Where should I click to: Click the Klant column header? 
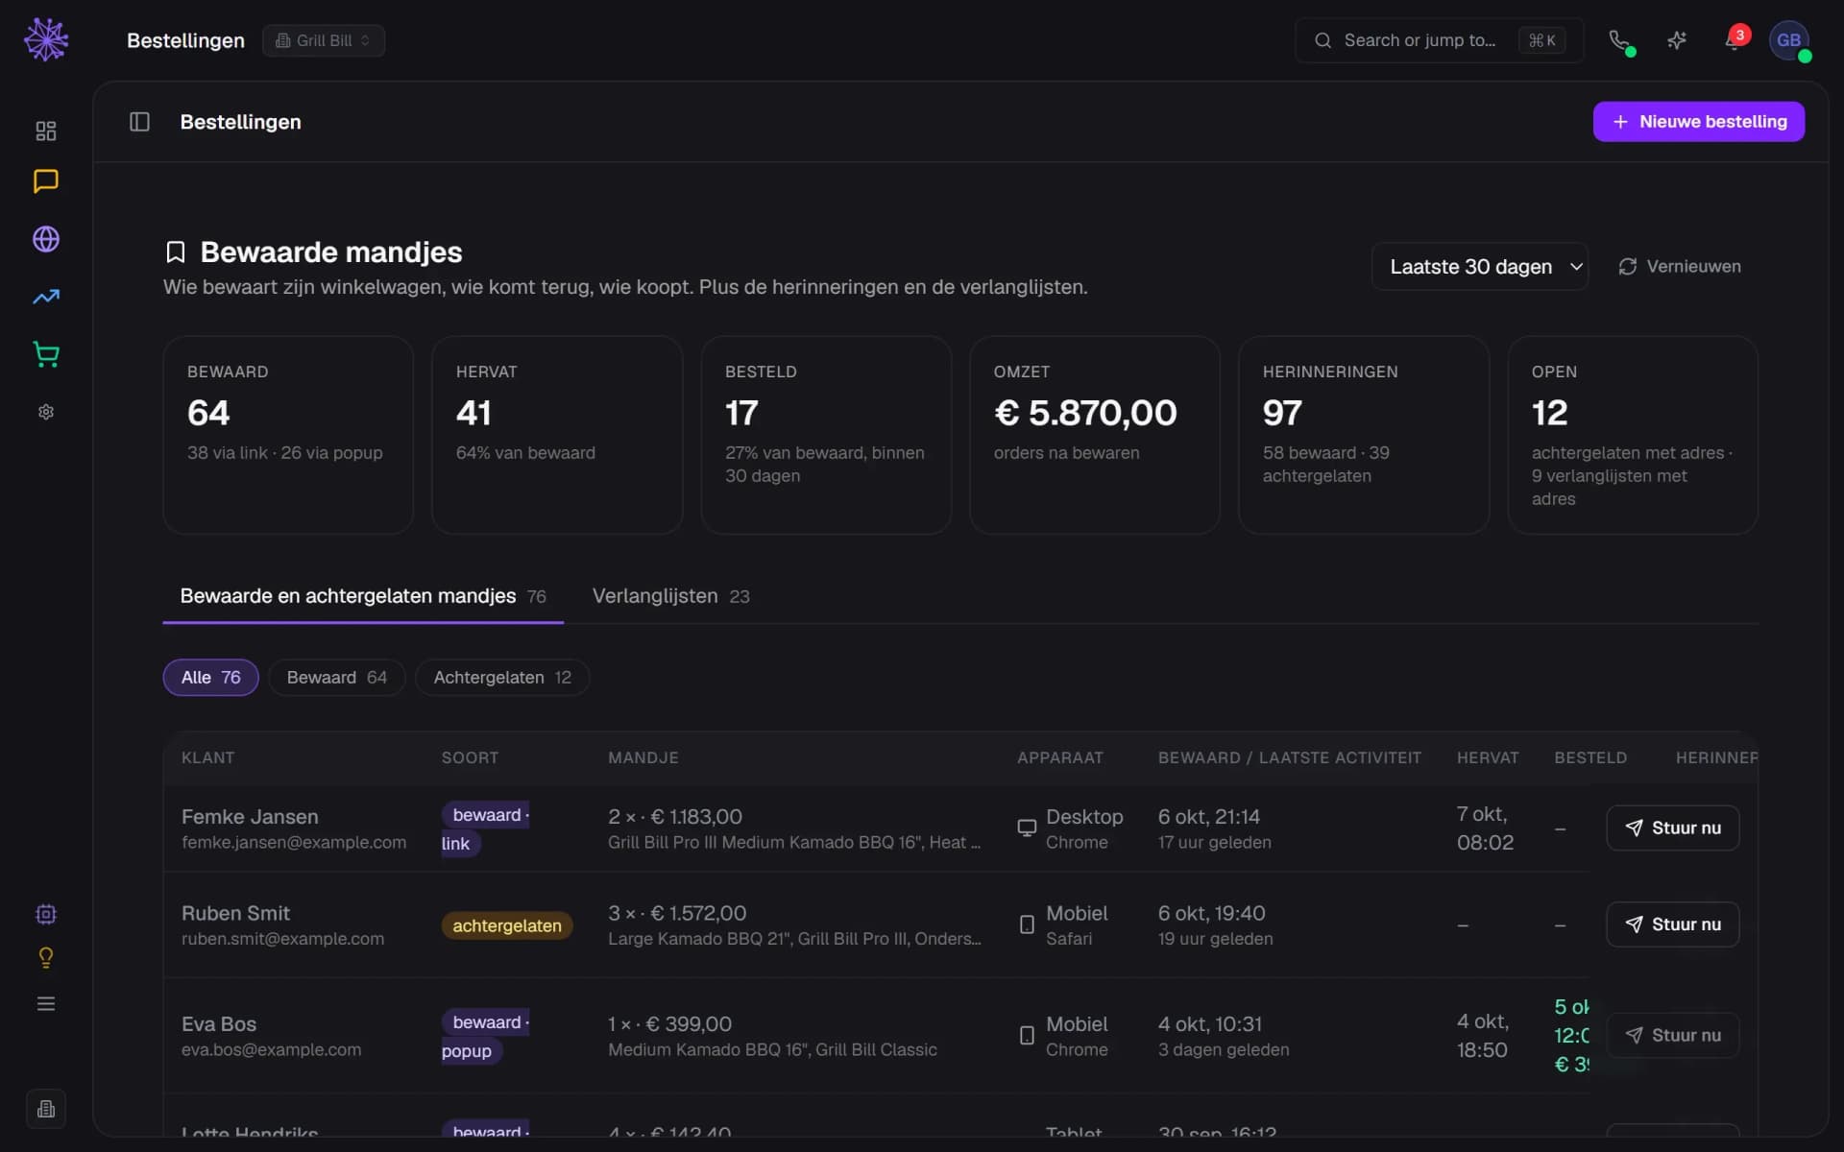pyautogui.click(x=207, y=758)
